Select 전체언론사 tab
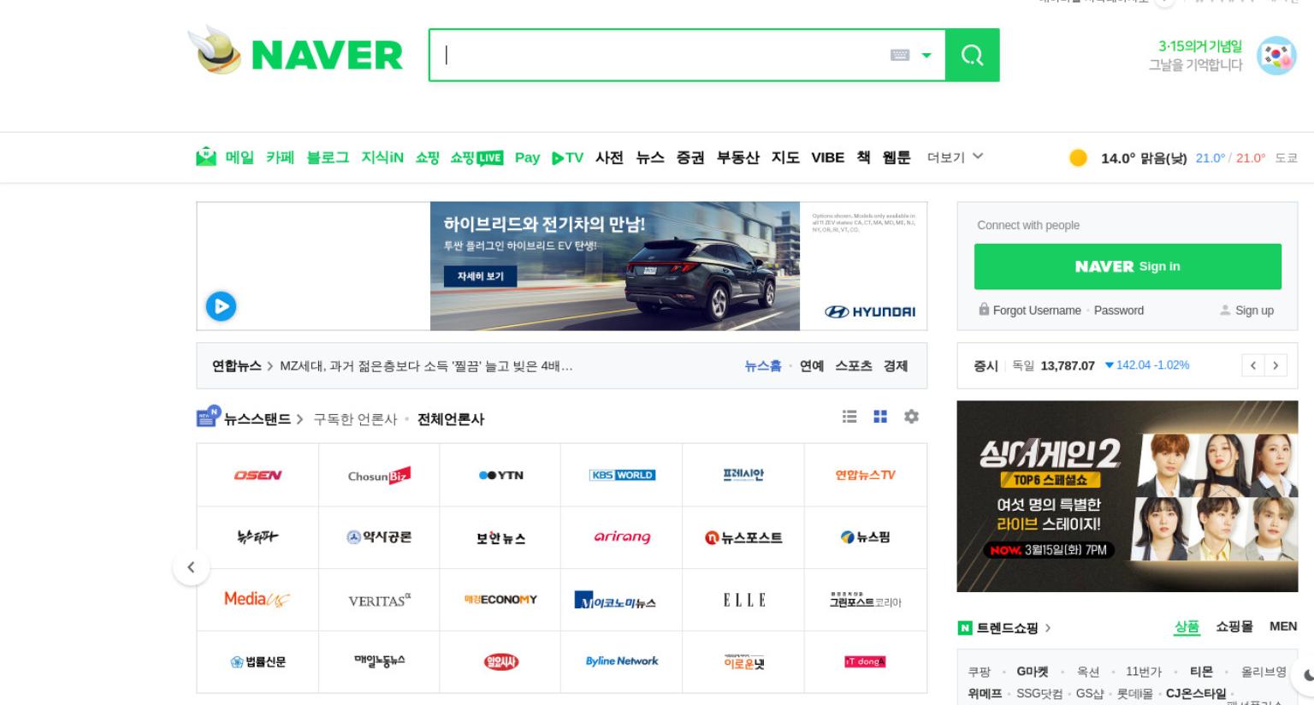This screenshot has width=1314, height=705. (x=451, y=419)
